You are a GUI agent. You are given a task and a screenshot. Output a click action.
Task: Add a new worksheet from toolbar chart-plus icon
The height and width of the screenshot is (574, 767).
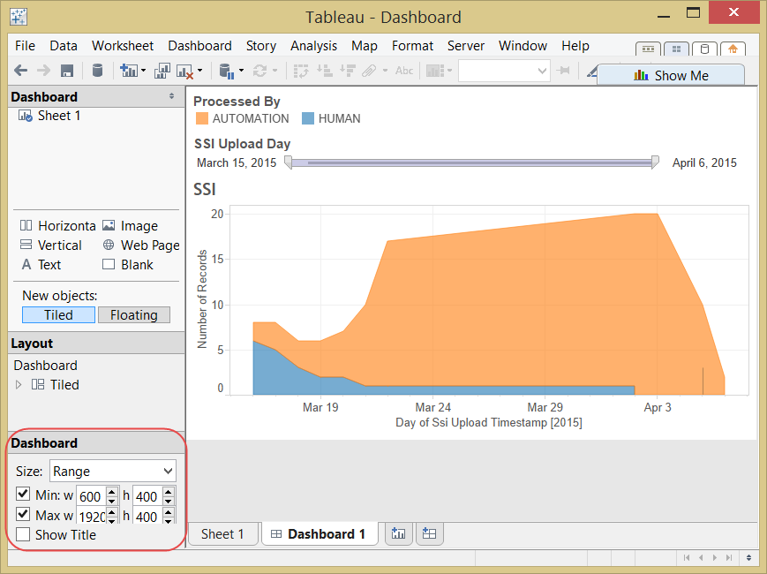point(129,71)
